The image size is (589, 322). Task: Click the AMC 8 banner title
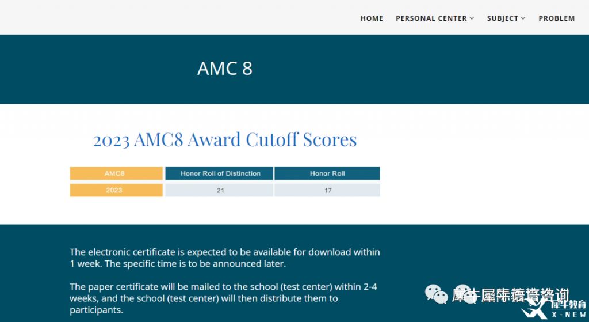point(225,69)
